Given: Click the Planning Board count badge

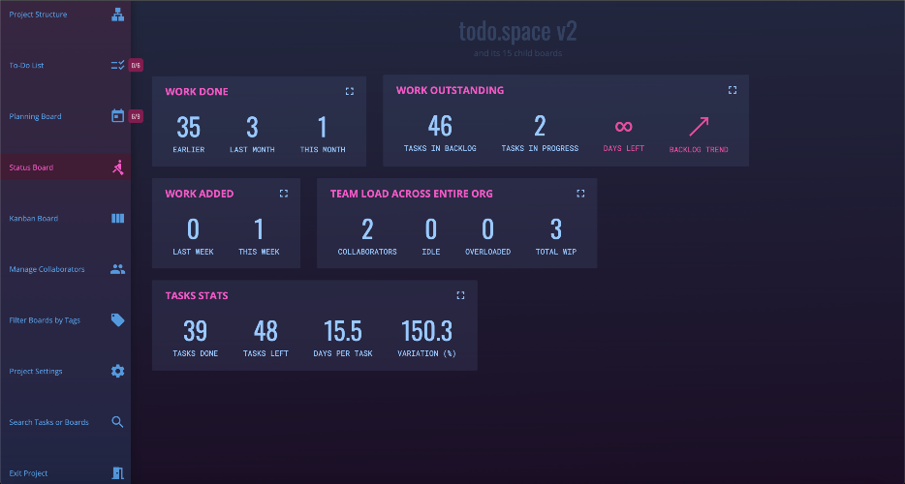Looking at the screenshot, I should click(136, 116).
